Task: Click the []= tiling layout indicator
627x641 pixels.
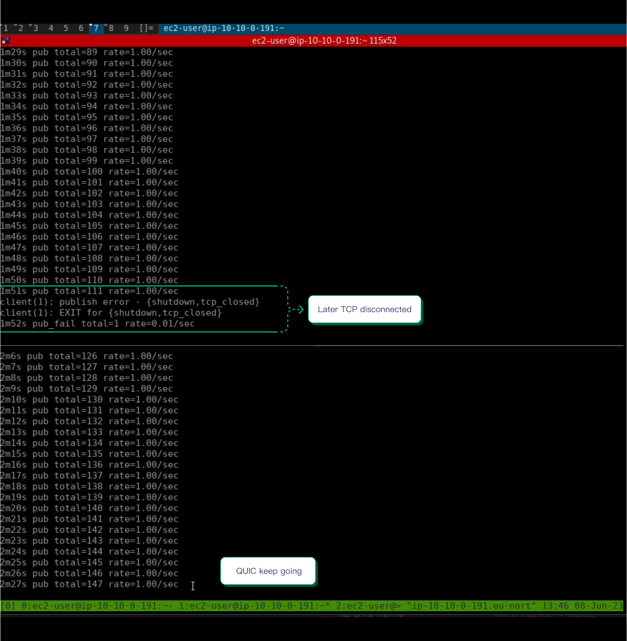Action: click(x=146, y=28)
